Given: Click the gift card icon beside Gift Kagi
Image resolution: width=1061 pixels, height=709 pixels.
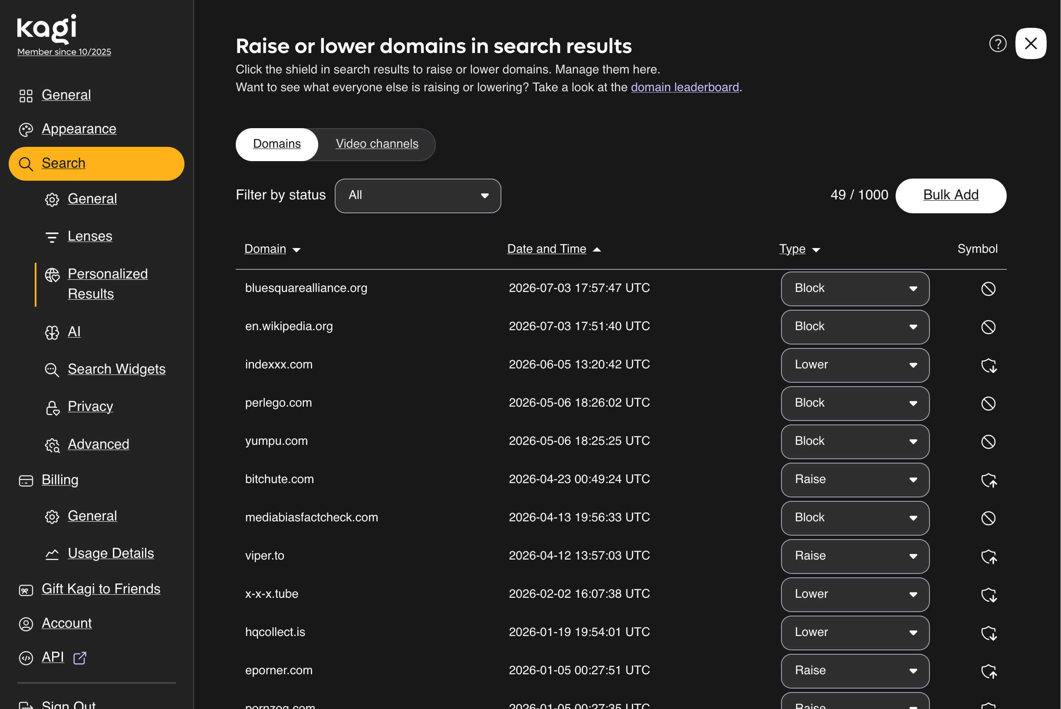Looking at the screenshot, I should point(26,590).
